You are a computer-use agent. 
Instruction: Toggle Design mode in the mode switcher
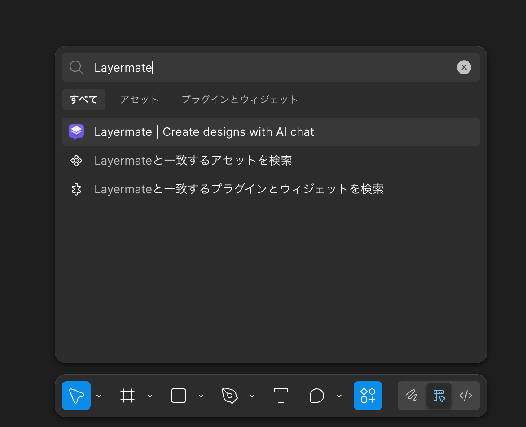[439, 396]
